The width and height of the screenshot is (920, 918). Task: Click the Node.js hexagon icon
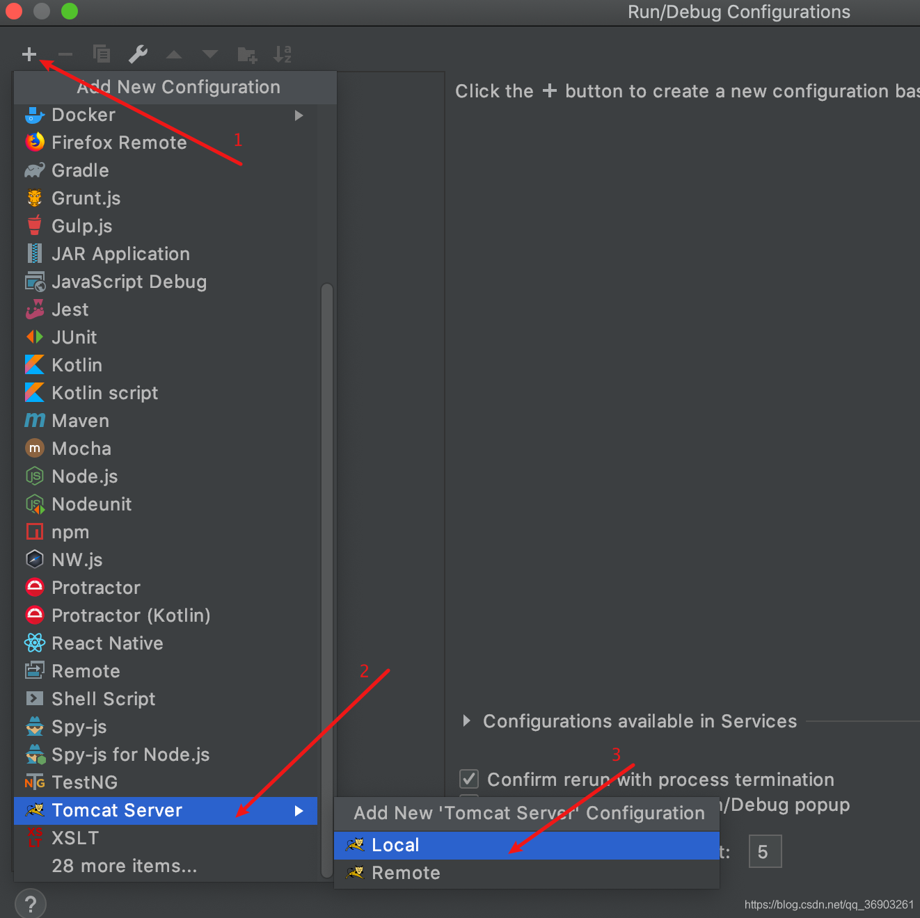point(35,476)
